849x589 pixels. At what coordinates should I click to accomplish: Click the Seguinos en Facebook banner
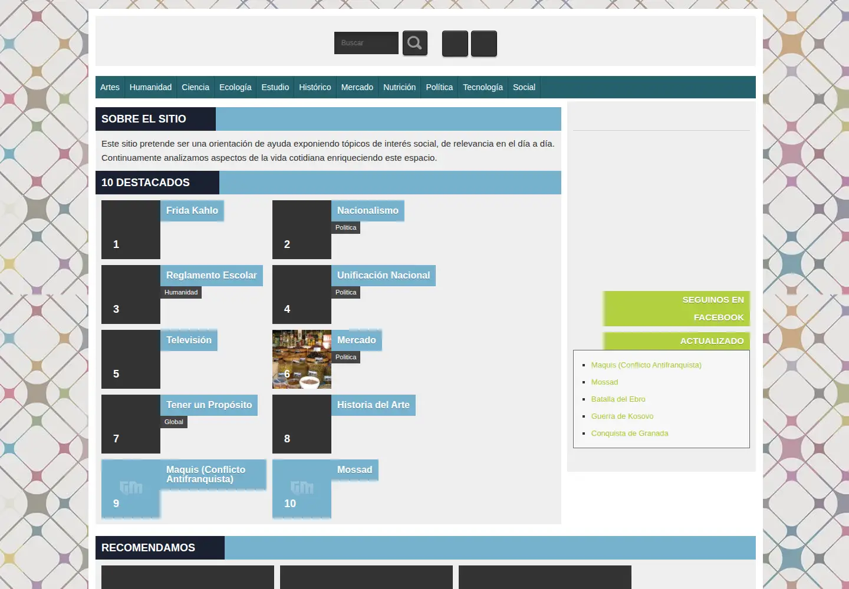click(676, 309)
